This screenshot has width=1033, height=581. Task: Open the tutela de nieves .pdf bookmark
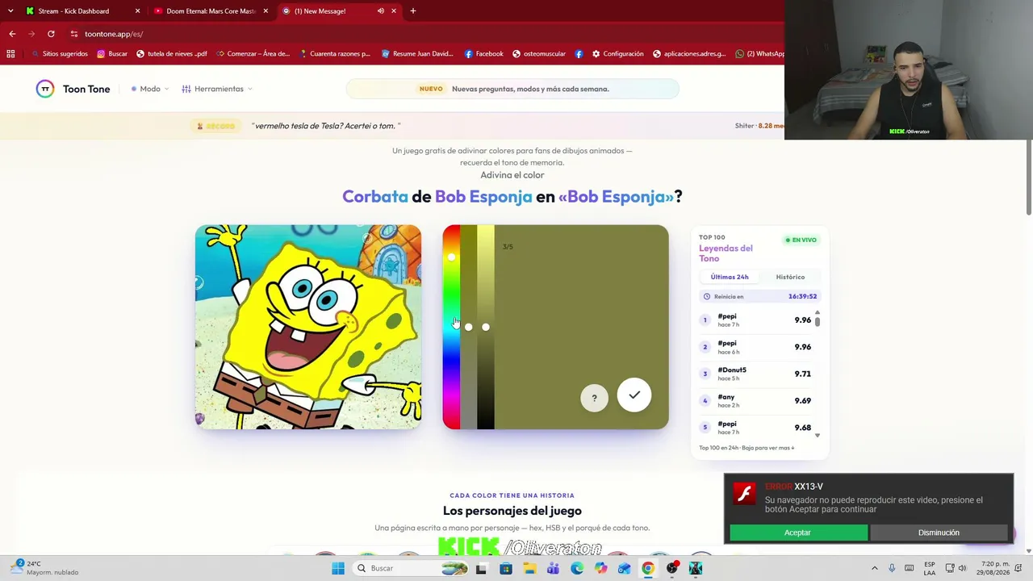[172, 54]
